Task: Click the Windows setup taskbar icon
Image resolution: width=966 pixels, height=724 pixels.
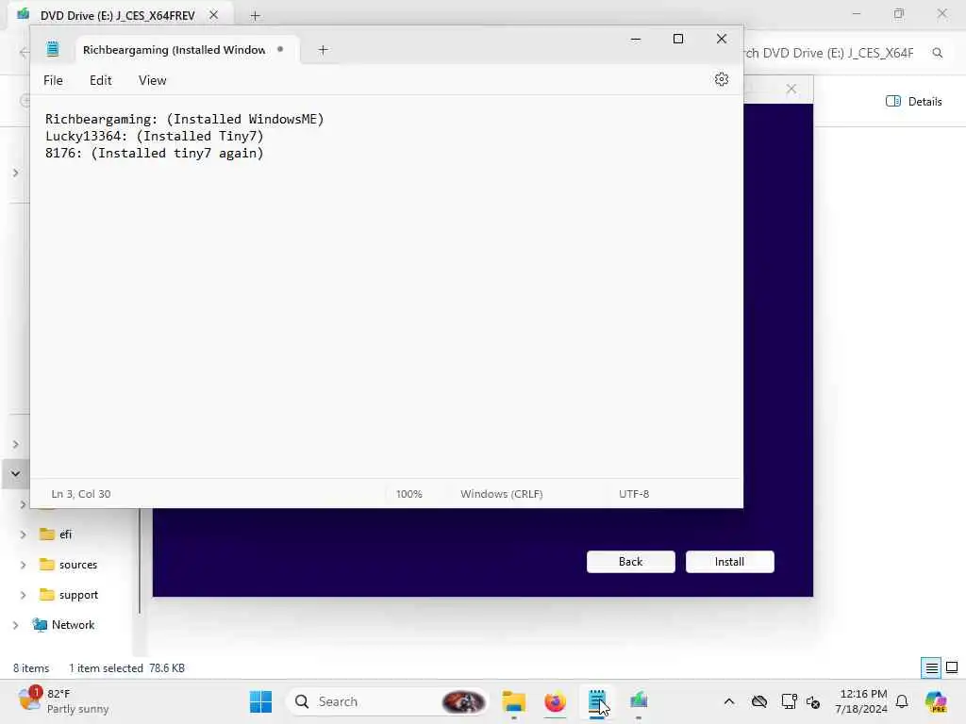Action: pos(639,701)
